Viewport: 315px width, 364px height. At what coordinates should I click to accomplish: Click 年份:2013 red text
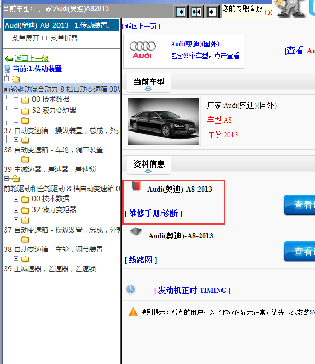[x=223, y=135]
